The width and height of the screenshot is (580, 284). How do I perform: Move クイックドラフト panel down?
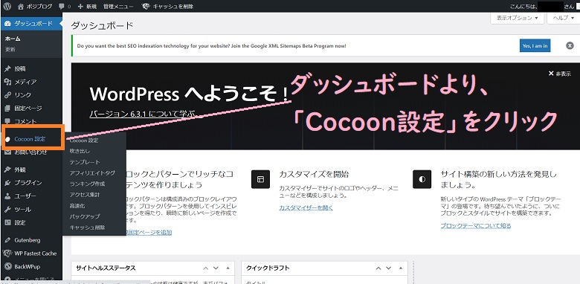[x=388, y=268]
